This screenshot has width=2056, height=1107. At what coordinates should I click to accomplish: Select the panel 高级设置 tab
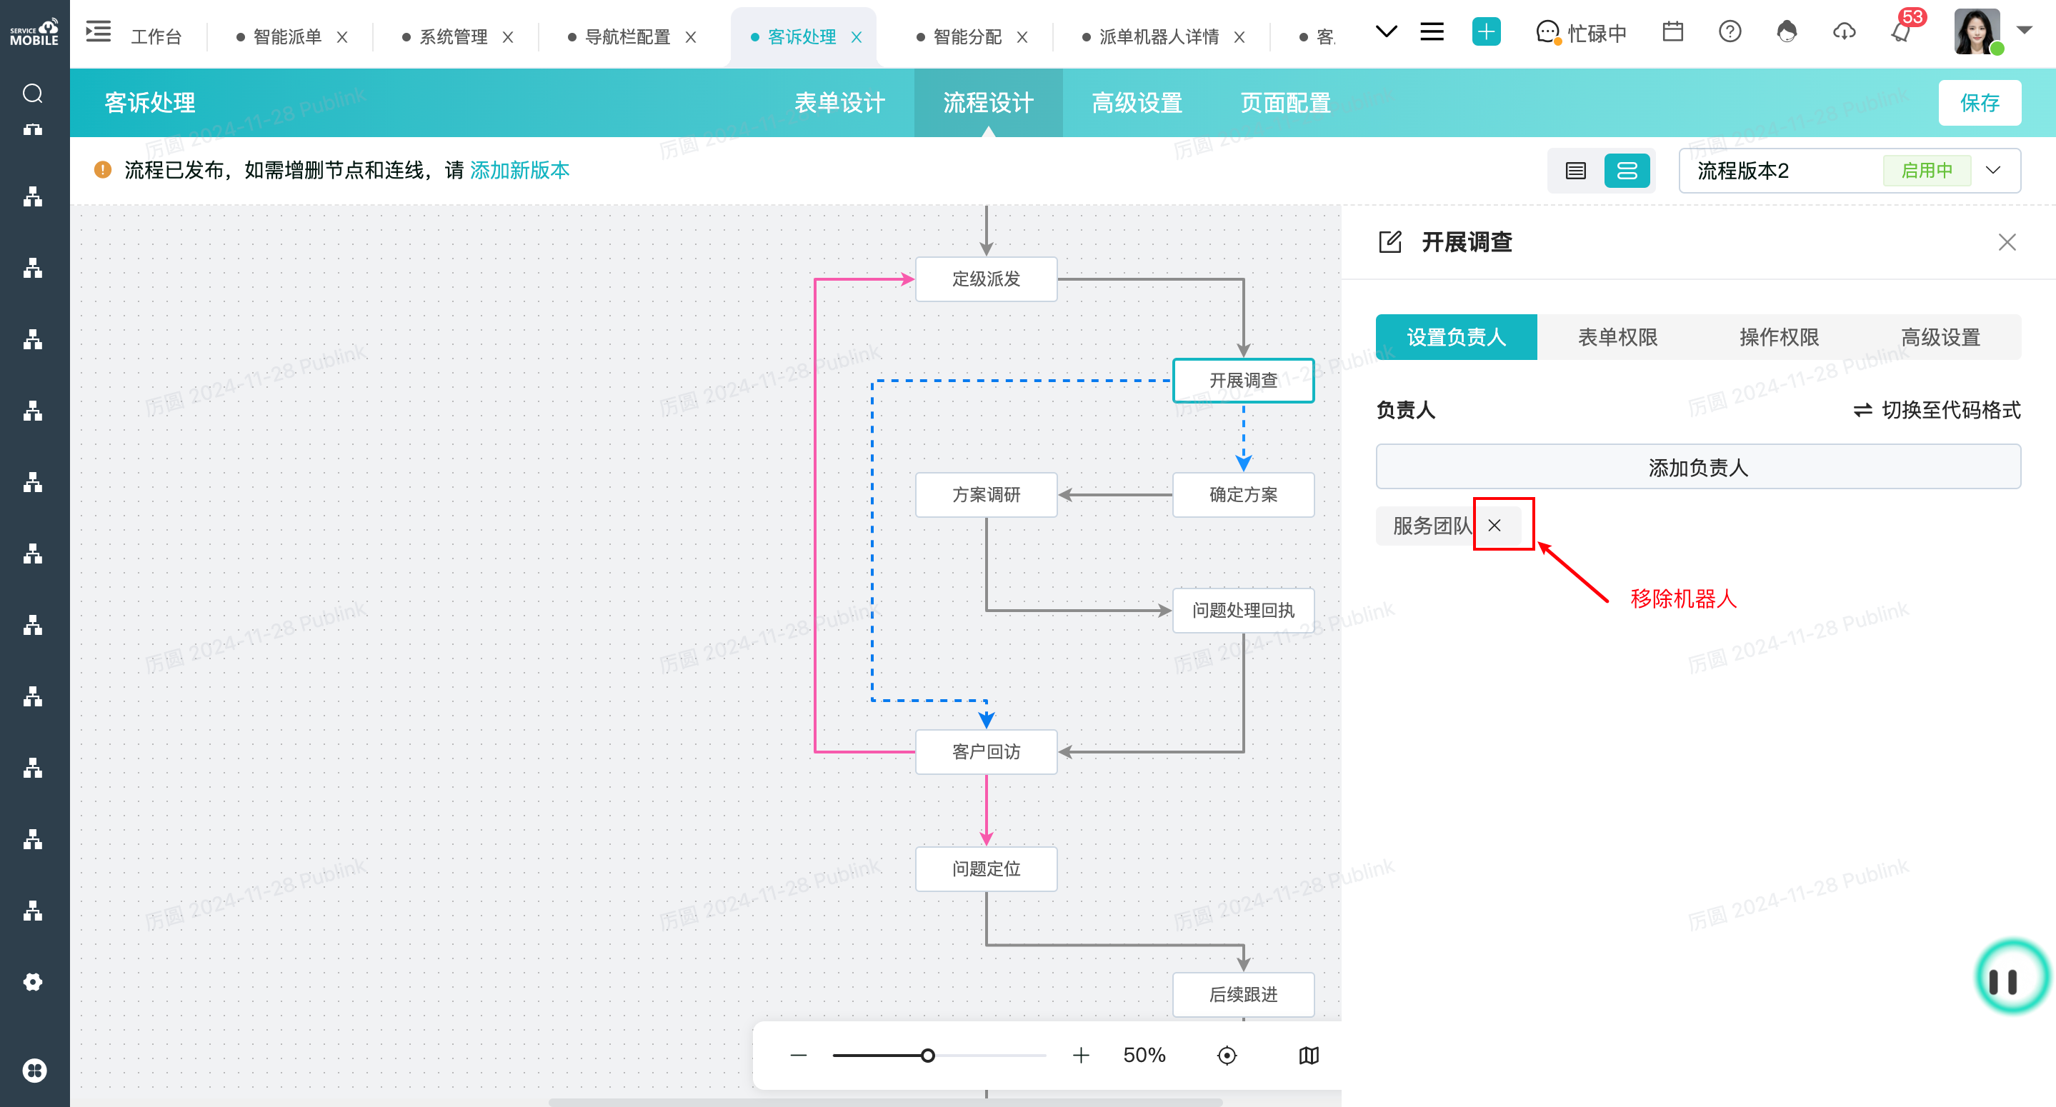(1940, 337)
